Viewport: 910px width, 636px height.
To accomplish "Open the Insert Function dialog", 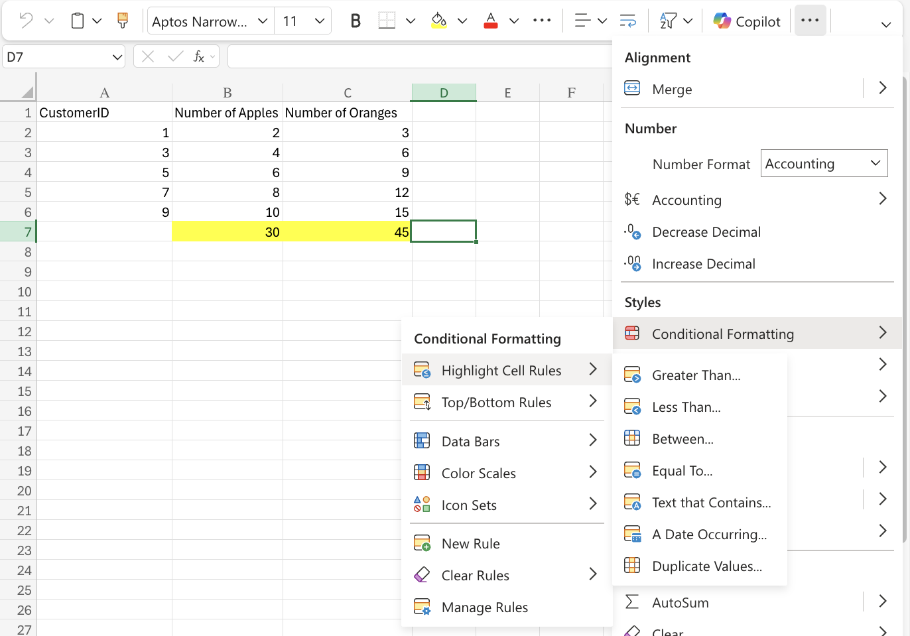I will [199, 56].
